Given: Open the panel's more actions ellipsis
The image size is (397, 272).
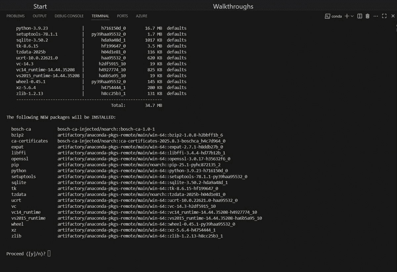Looking at the screenshot, I should click(376, 16).
